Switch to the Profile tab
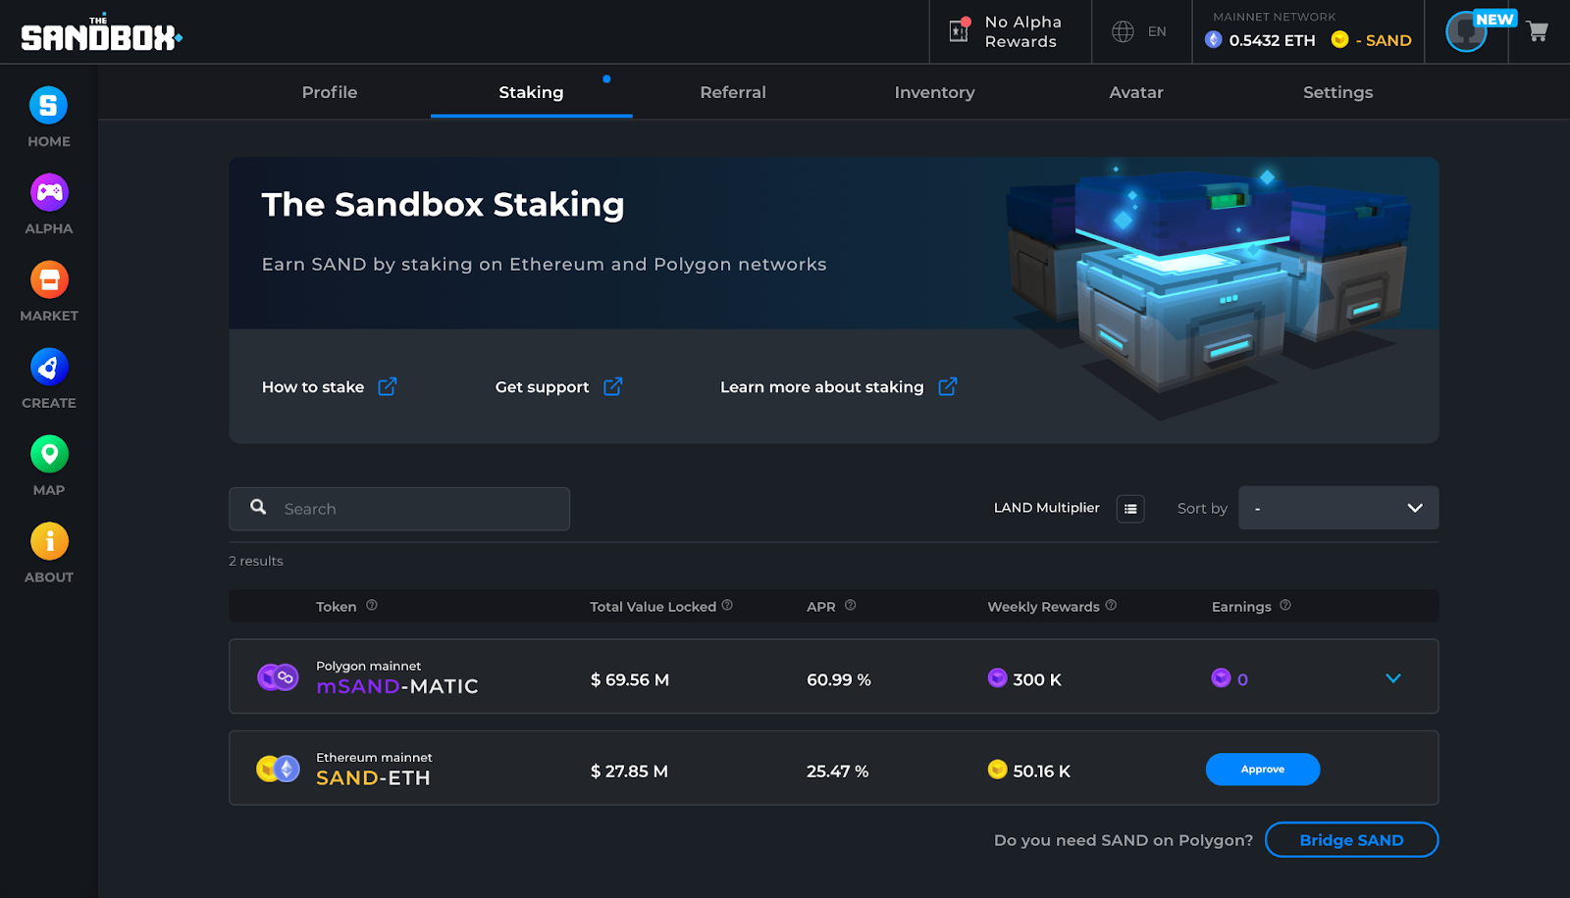 point(330,92)
